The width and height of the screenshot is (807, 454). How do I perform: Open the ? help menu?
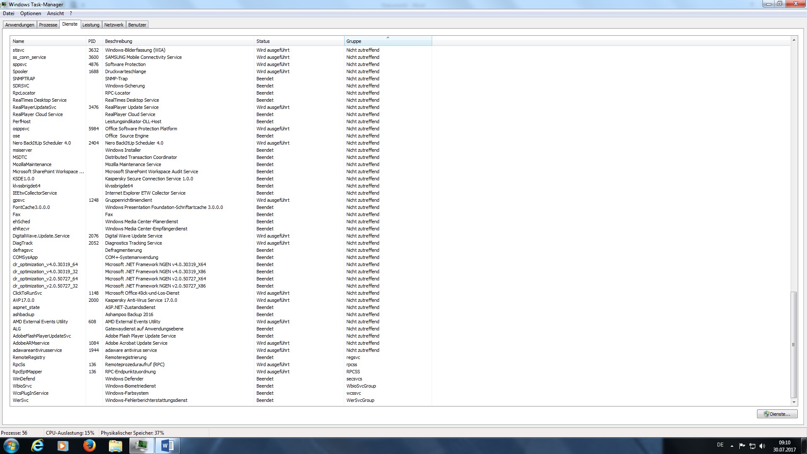pyautogui.click(x=71, y=13)
